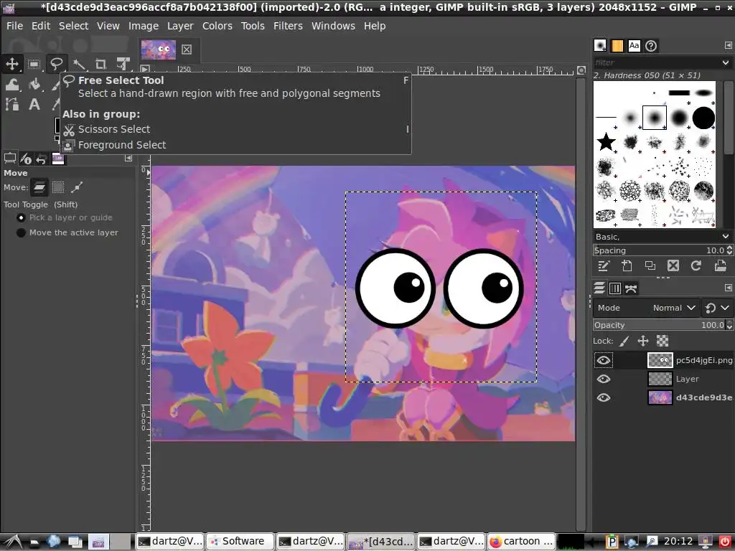Click the Spacing value stepper arrows
Viewport: 735px width, 551px height.
[x=729, y=250]
